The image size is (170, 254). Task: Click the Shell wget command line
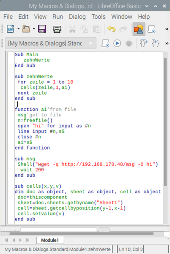click(88, 164)
